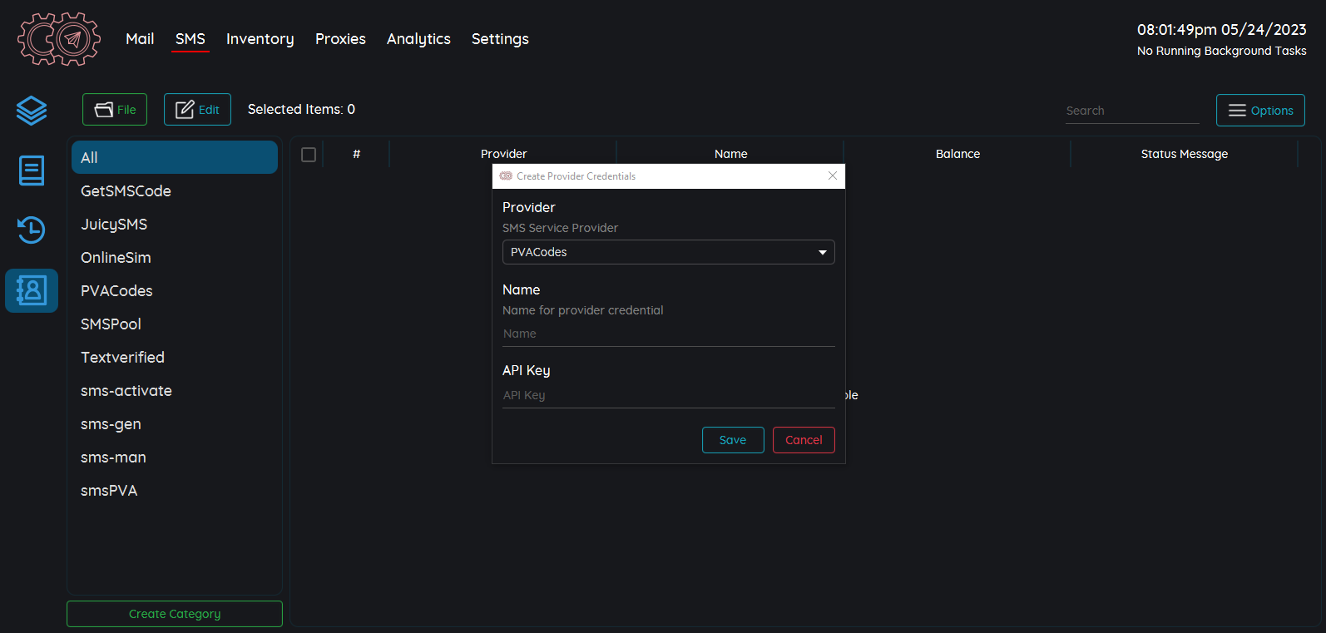Cancel the credentials dialog

pos(804,440)
